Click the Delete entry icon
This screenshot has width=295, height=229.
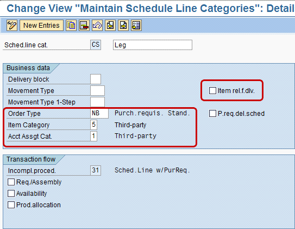click(84, 25)
